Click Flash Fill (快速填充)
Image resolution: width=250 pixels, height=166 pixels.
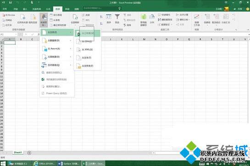tap(164, 15)
